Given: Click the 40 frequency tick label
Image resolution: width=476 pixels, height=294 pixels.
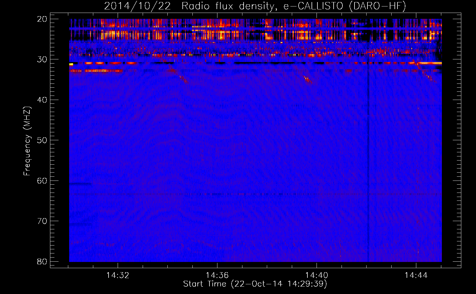Looking at the screenshot, I should pos(42,100).
